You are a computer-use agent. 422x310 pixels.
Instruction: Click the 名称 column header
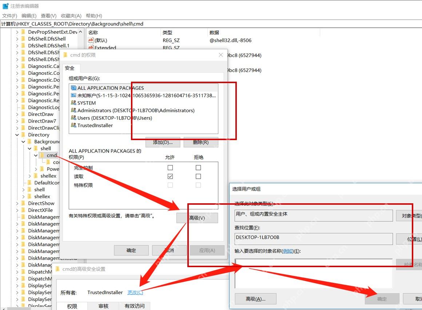[124, 33]
